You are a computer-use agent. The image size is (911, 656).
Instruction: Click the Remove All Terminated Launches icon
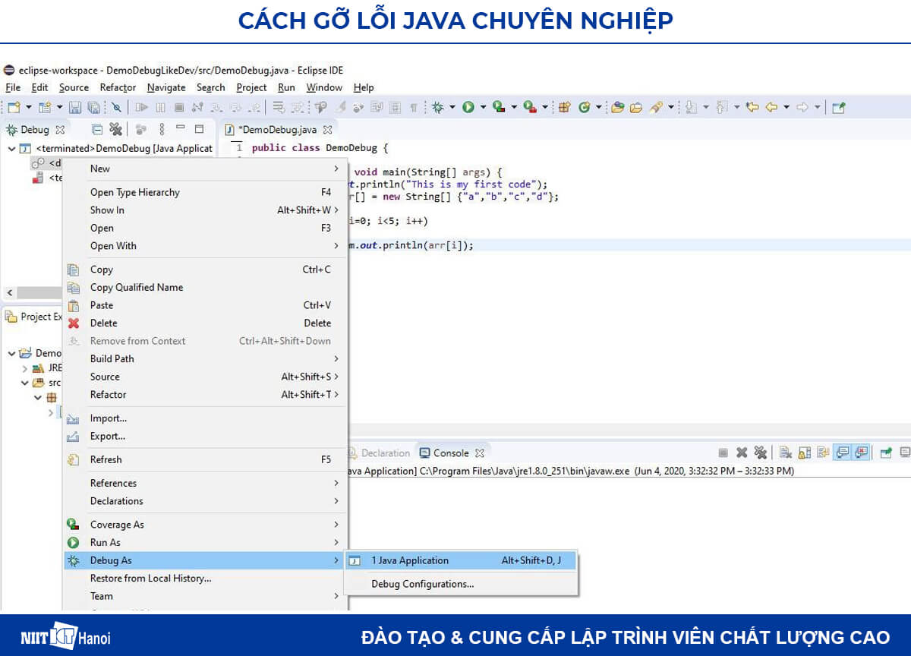761,452
